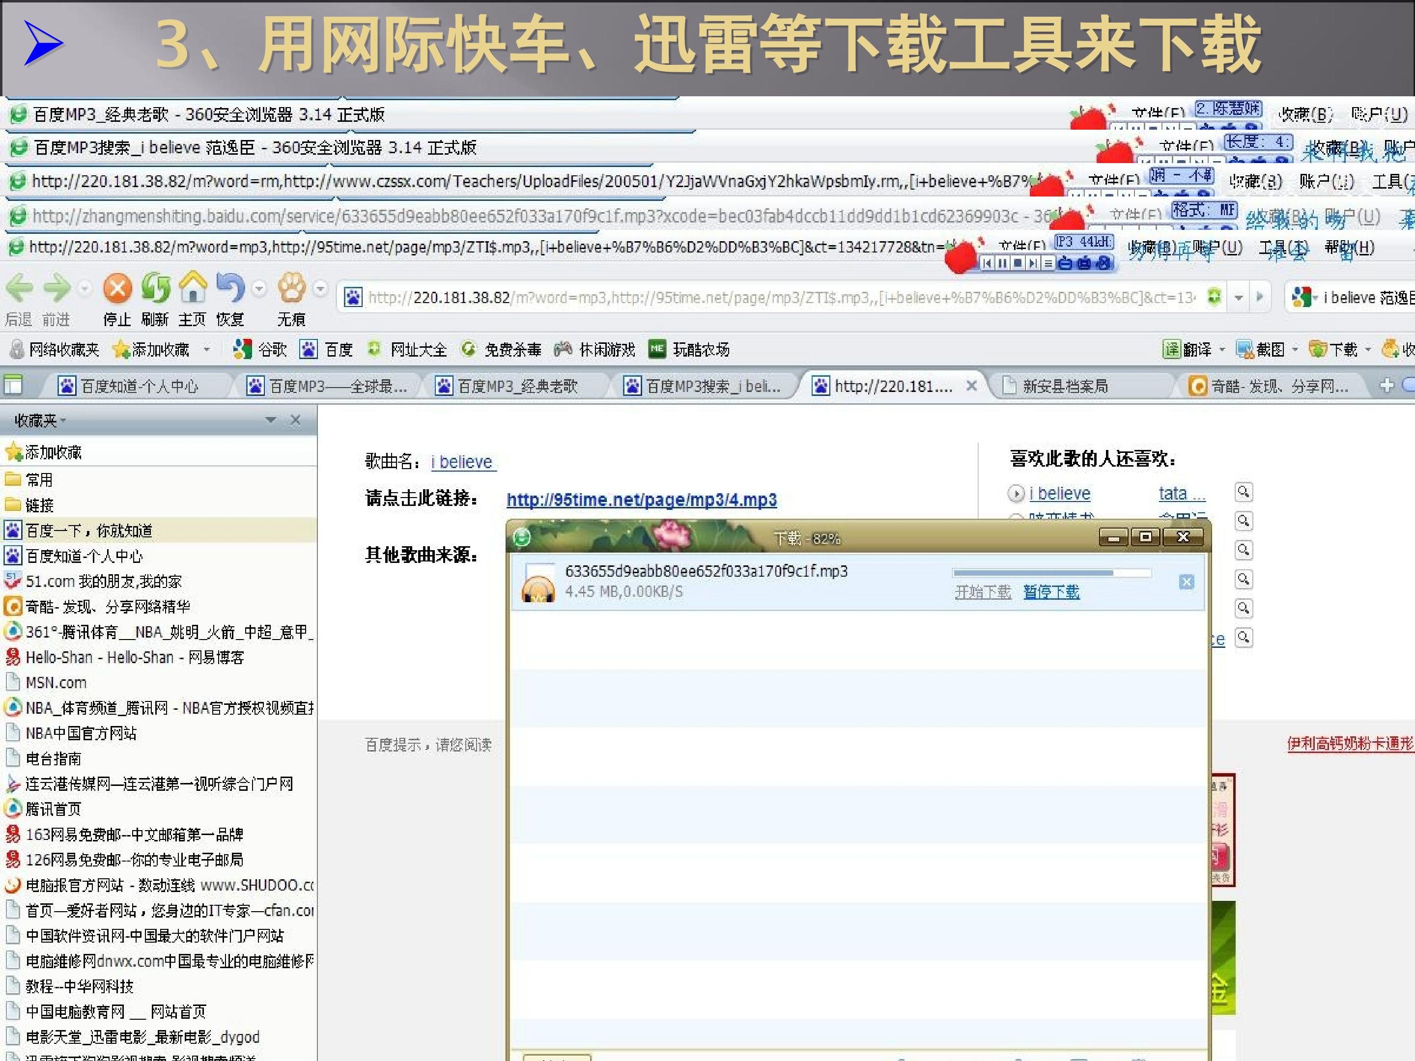The height and width of the screenshot is (1061, 1415).
Task: Expand the 下载 dropdown arrow in toolbar
Action: coord(1368,350)
